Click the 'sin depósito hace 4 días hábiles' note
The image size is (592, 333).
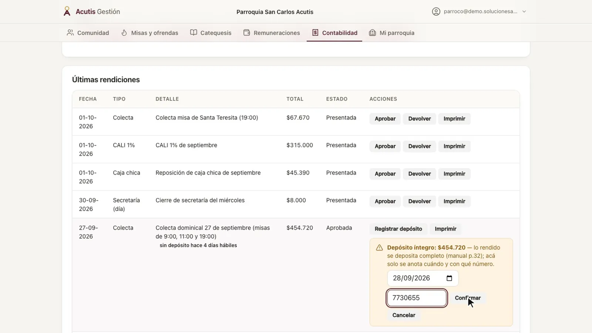[x=198, y=245]
